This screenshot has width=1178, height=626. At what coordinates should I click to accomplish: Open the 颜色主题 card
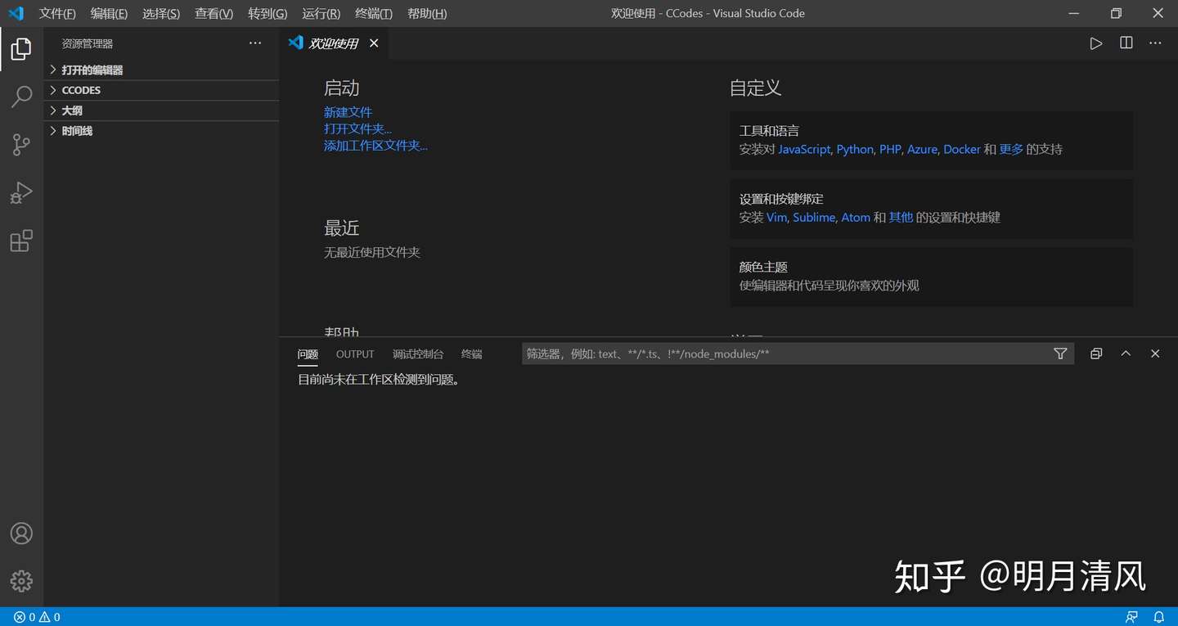[931, 277]
